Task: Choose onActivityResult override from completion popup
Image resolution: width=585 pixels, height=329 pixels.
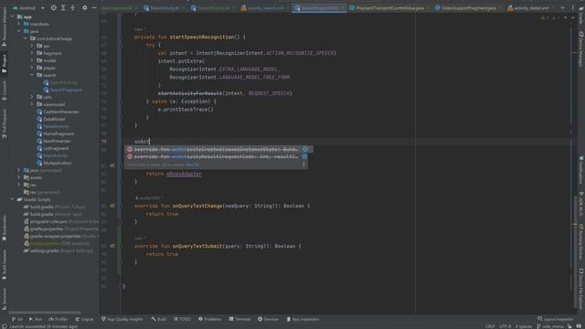Action: tap(218, 156)
